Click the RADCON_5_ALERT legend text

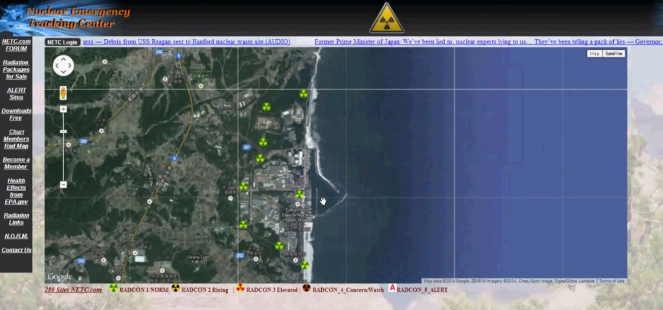[x=422, y=290]
